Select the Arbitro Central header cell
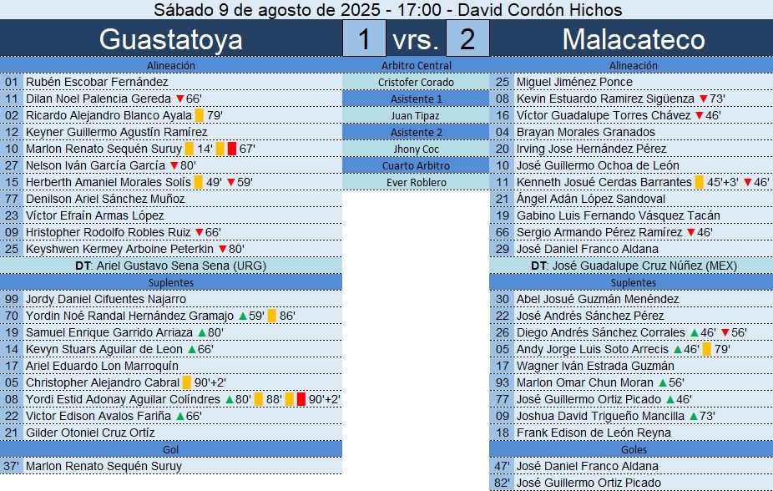773x491 pixels. 416,65
